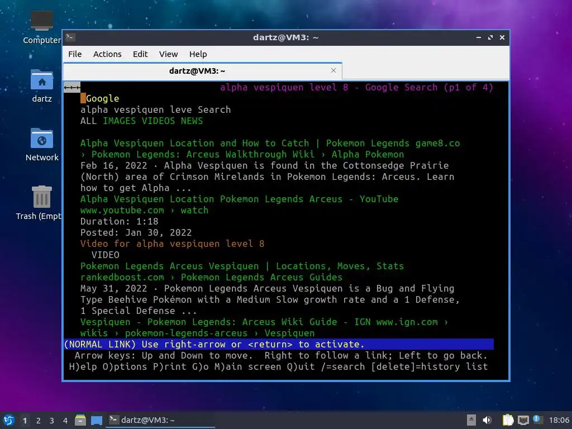Click the terminal icon in the title bar
The width and height of the screenshot is (572, 429).
tap(71, 37)
